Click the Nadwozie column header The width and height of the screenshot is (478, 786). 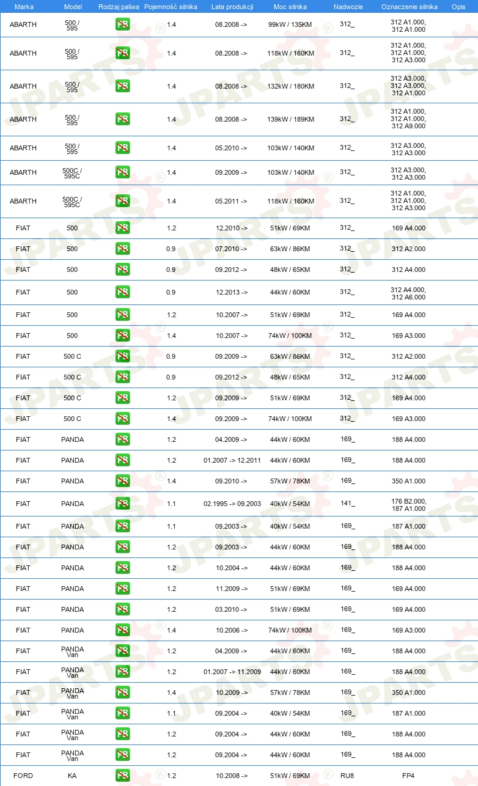pyautogui.click(x=348, y=7)
